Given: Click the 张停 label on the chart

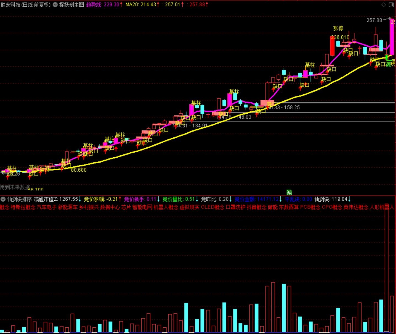Looking at the screenshot, I should 338,28.
